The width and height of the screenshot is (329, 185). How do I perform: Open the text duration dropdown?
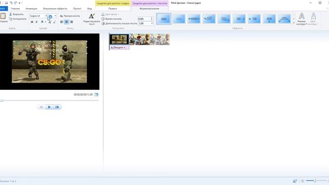pos(152,24)
